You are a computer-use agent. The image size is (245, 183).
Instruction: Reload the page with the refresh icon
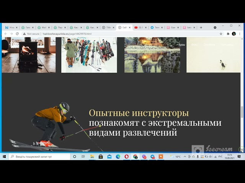[x=17, y=34]
